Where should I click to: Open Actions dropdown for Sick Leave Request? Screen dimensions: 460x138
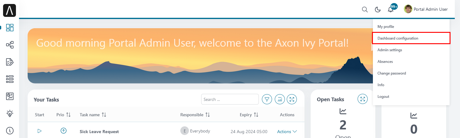(x=287, y=132)
